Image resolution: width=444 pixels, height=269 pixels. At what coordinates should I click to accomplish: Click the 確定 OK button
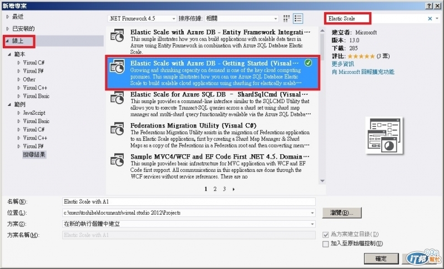tap(381, 258)
